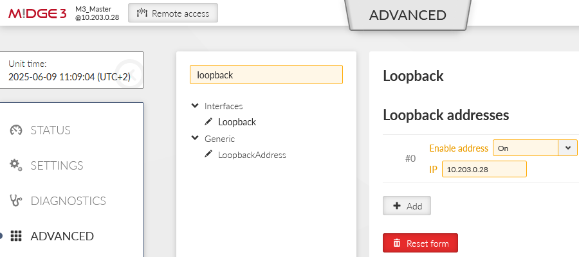Viewport: 579px width, 257px height.
Task: Select the ADVANCED top tab
Action: pos(408,15)
